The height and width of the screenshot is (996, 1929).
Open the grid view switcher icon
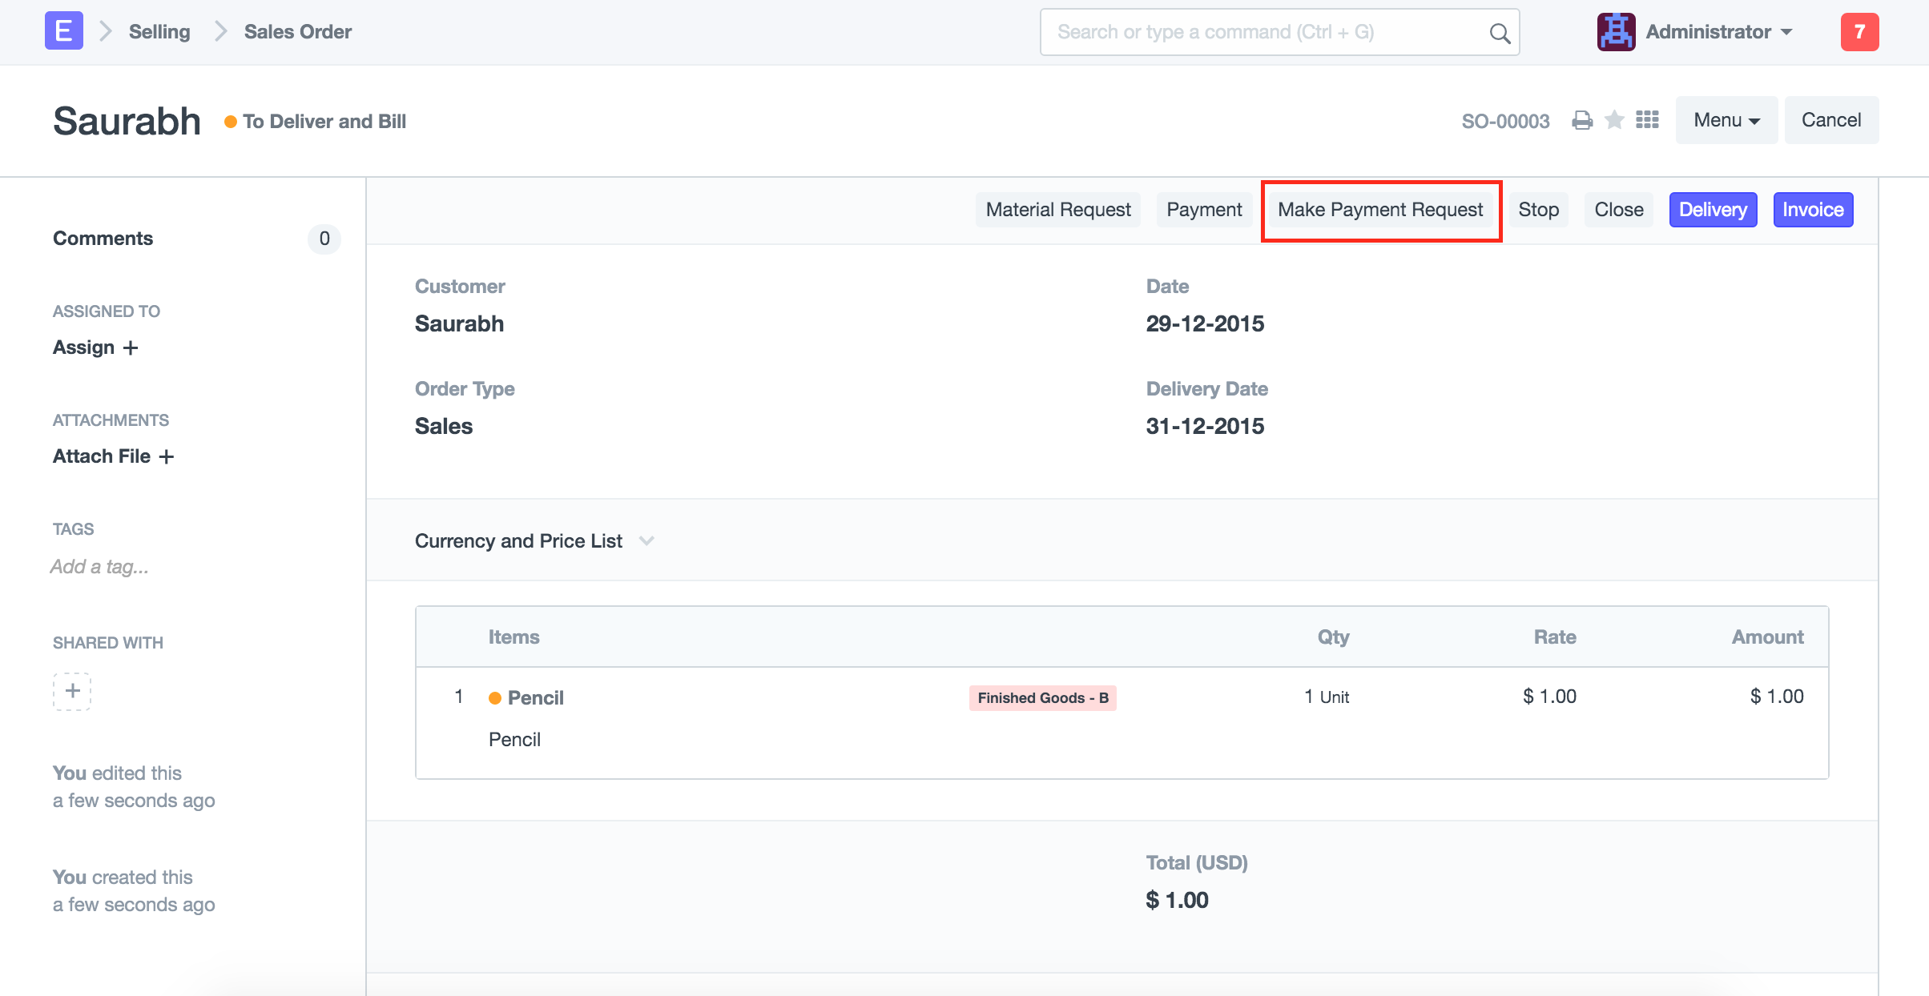1647,120
